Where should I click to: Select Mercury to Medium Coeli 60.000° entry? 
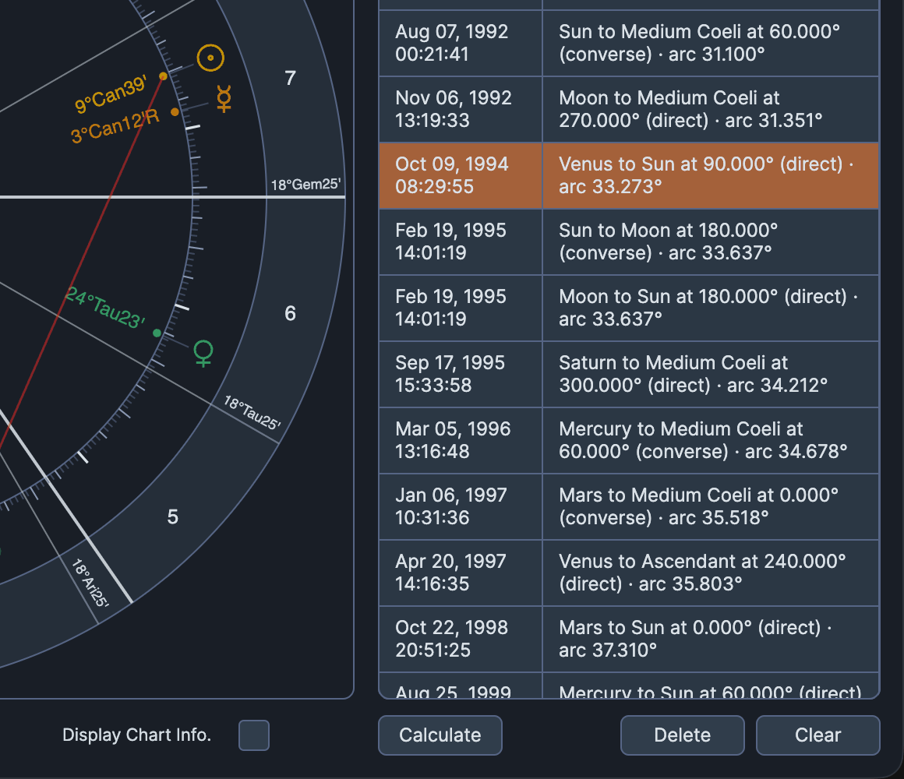(x=710, y=441)
